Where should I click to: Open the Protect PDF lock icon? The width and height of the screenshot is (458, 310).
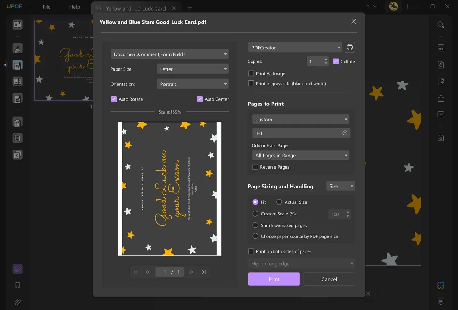(x=441, y=81)
